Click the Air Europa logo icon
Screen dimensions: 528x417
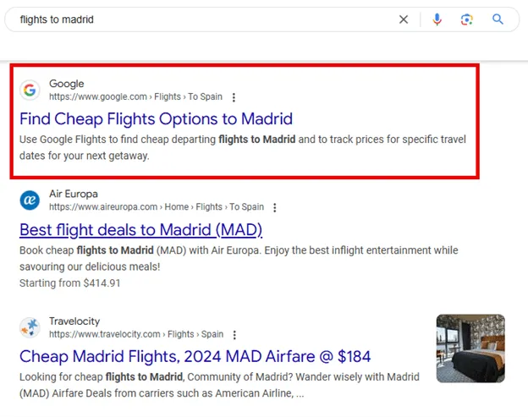point(30,200)
